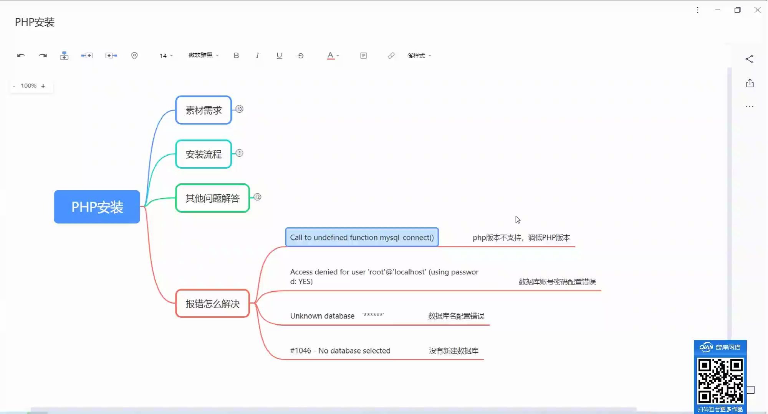Image resolution: width=768 pixels, height=414 pixels.
Task: Open vertical dots menu in title bar
Action: point(698,10)
